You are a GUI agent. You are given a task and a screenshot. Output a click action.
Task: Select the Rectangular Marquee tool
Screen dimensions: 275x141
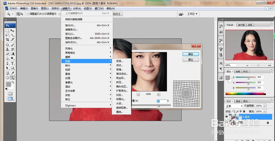coord(7,31)
